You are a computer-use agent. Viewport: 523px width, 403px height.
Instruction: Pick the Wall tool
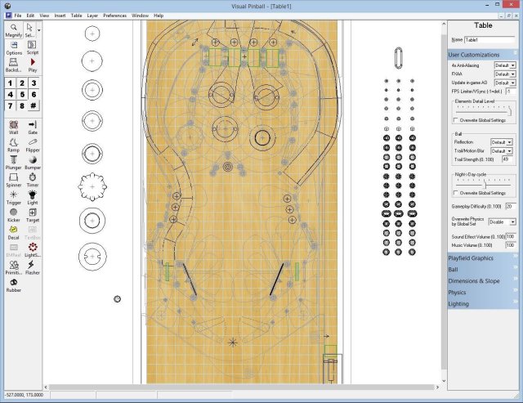tap(13, 128)
